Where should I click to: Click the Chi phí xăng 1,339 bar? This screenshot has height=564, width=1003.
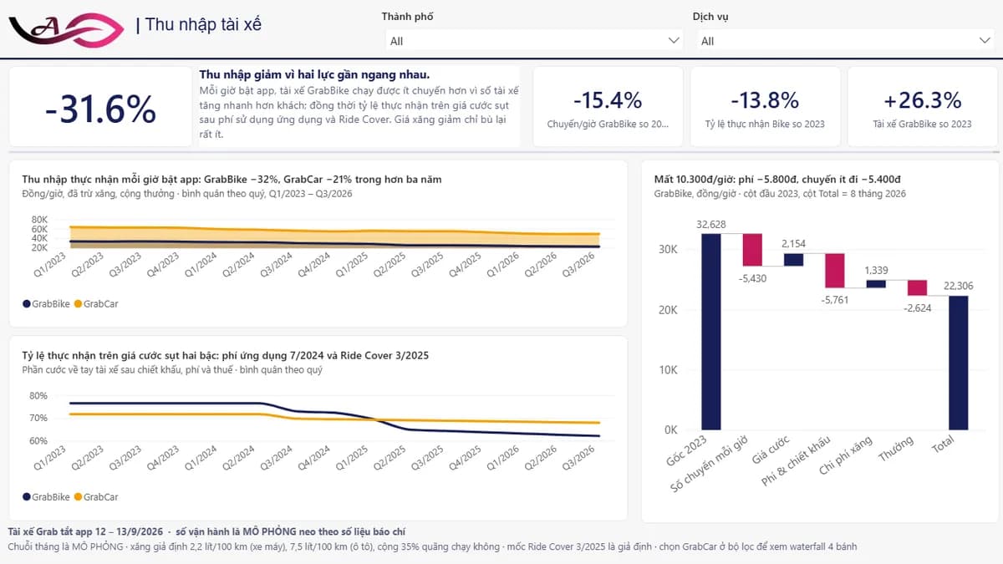click(x=876, y=283)
